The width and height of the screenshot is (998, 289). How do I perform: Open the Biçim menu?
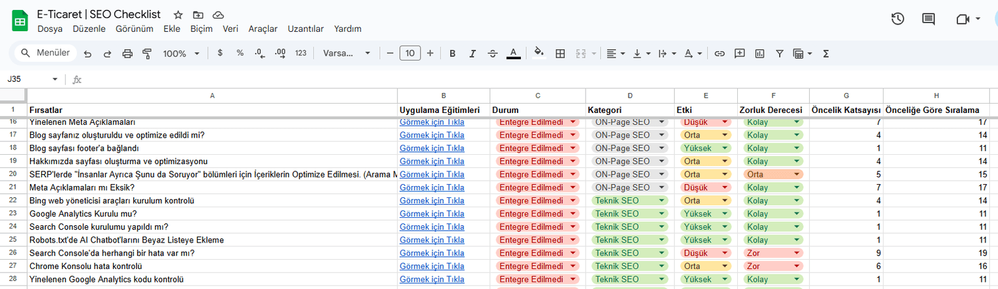pos(202,29)
